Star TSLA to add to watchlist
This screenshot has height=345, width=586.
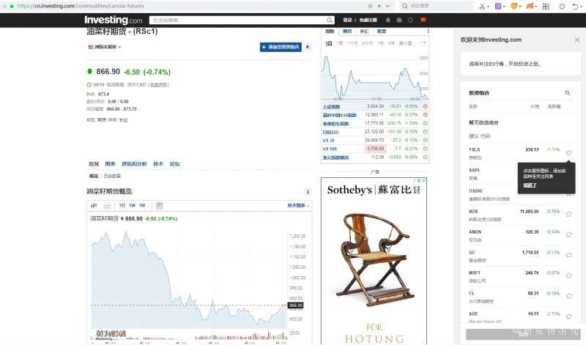tap(568, 152)
